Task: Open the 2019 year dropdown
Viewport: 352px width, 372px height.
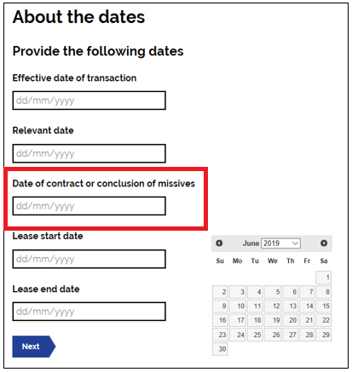Action: [x=280, y=243]
